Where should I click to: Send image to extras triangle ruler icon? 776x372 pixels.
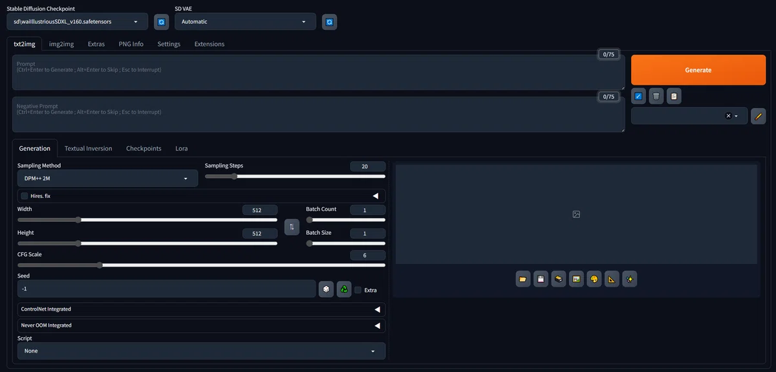612,279
